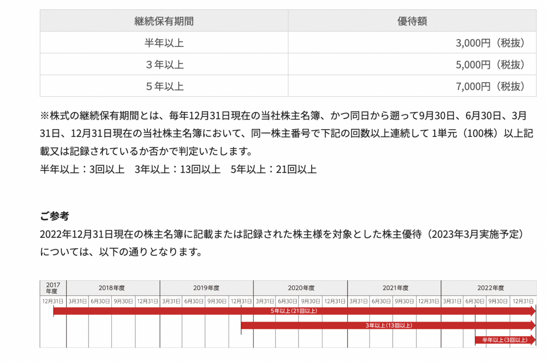Click the 6月30日 cell under 2019年度
The width and height of the screenshot is (546, 362).
(193, 301)
